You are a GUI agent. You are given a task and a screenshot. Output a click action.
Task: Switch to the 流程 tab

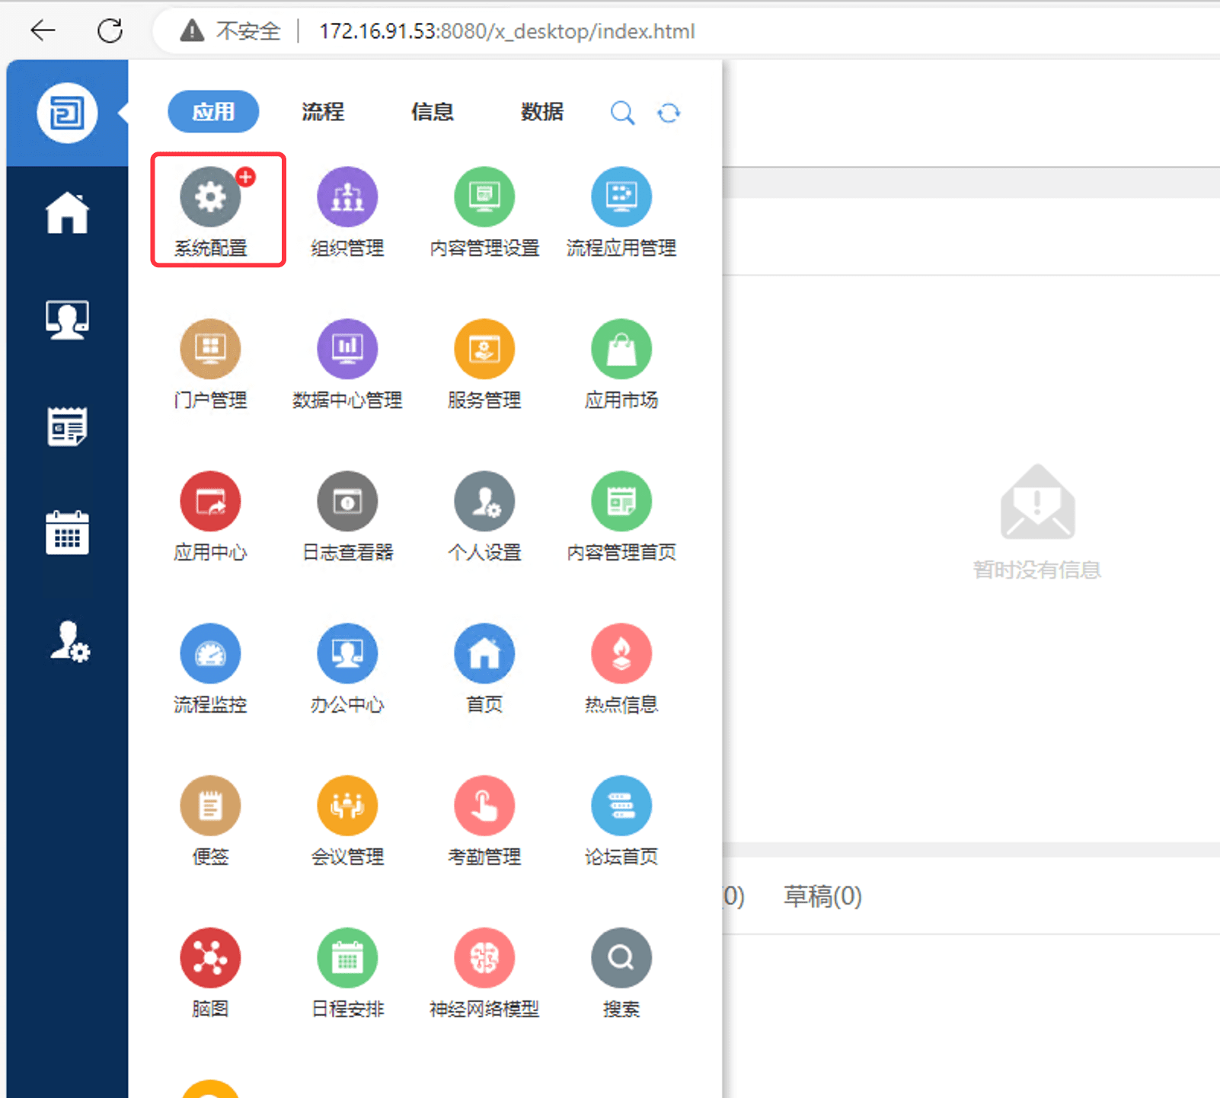click(x=323, y=112)
